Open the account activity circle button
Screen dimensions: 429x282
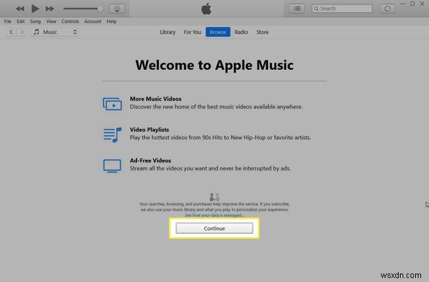pos(387,9)
